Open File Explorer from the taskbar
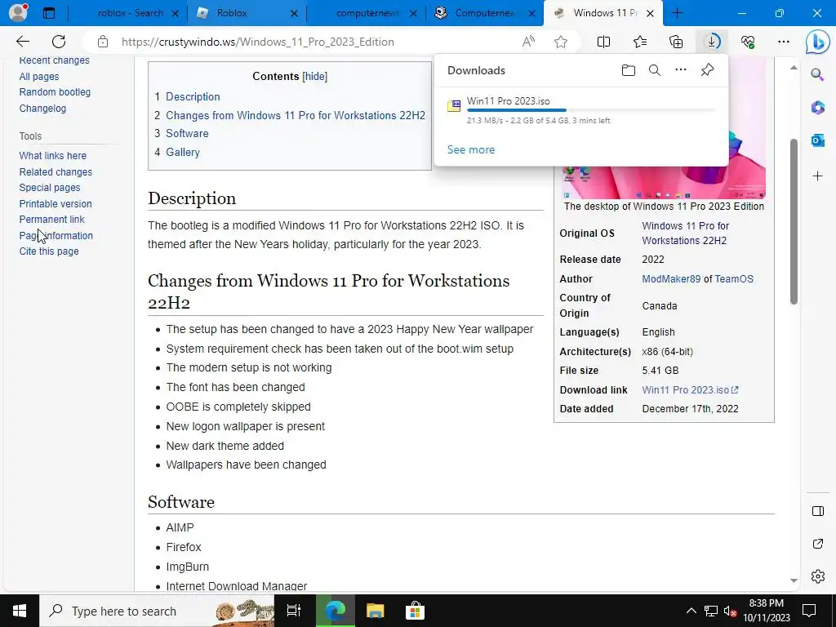 click(375, 611)
